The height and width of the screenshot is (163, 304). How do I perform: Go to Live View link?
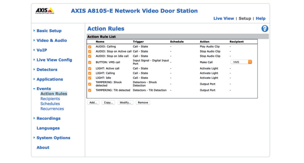pos(223,18)
